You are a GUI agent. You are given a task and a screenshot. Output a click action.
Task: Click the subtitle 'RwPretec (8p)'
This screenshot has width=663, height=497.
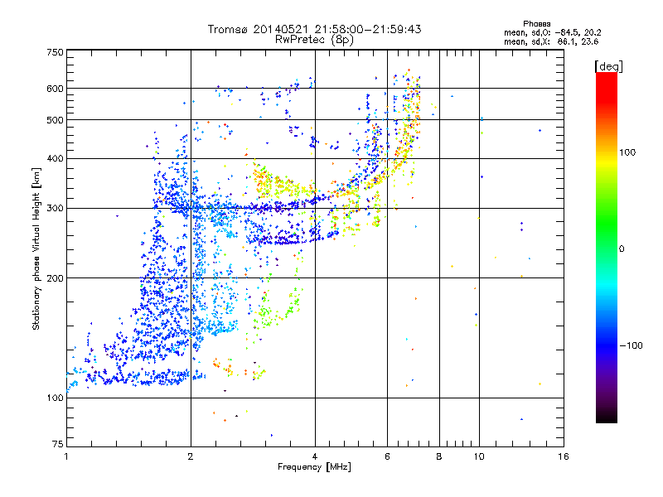click(314, 40)
